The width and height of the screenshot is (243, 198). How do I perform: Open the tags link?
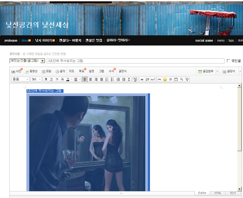tap(231, 41)
